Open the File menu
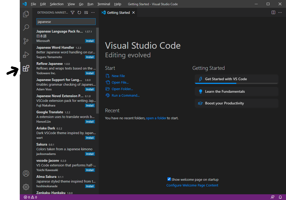Viewport: 286px width, 200px height. tap(33, 4)
